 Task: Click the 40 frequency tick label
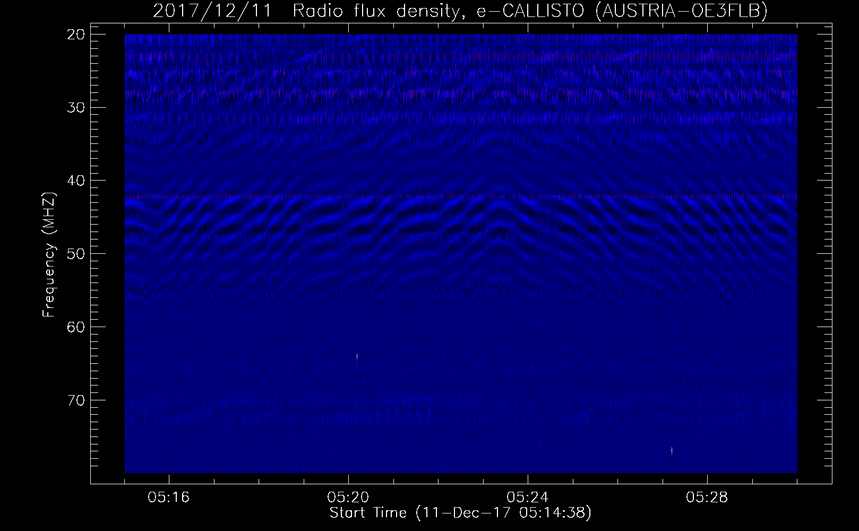(75, 181)
